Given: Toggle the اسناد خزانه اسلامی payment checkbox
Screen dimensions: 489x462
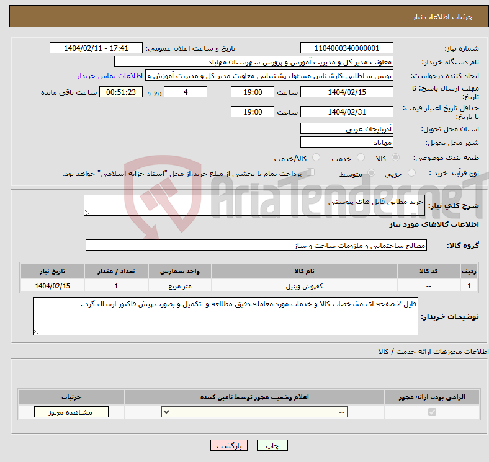Looking at the screenshot, I should pos(311,172).
